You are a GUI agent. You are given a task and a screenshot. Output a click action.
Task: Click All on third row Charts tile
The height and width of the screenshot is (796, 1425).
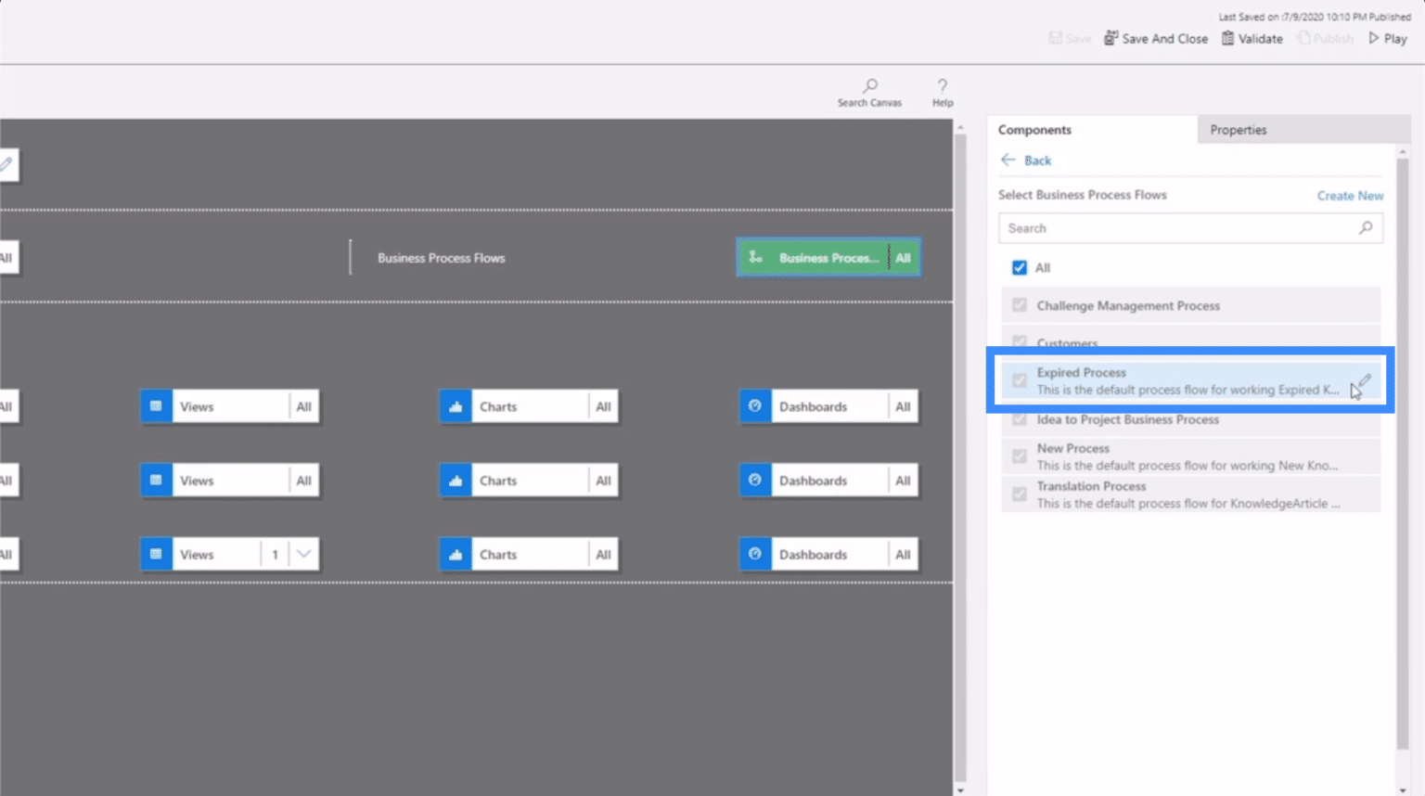603,554
